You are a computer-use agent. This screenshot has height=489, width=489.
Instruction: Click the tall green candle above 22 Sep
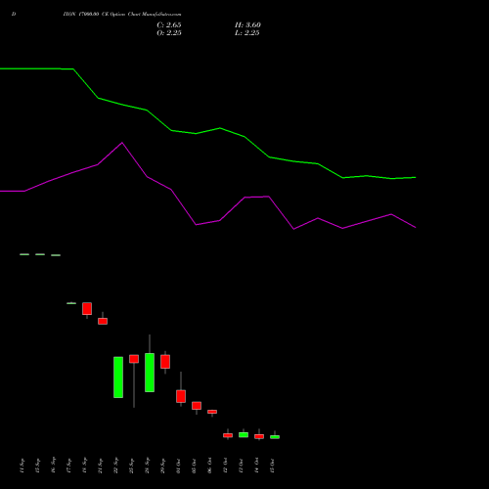point(118,378)
